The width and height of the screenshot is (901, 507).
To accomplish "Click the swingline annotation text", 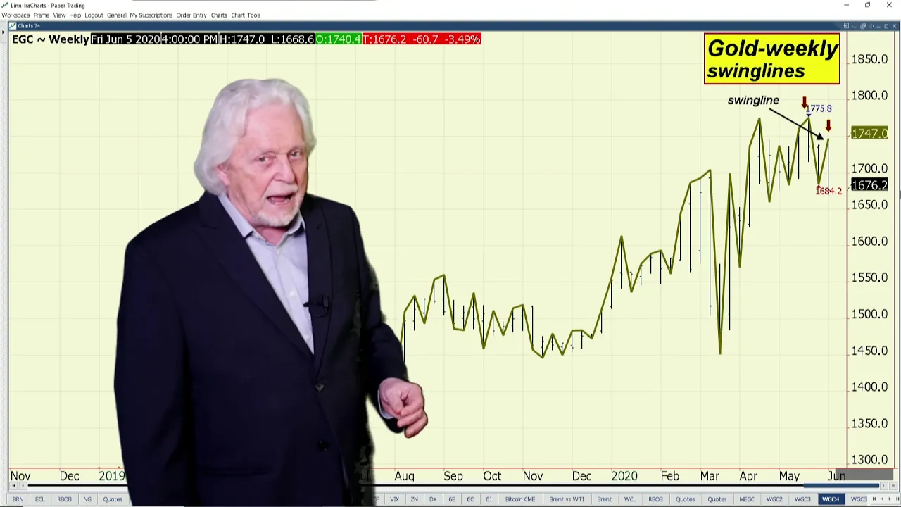I will click(753, 101).
